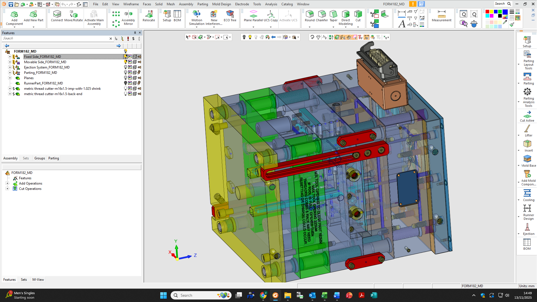This screenshot has width=537, height=302.
Task: Open the Mold Design menu
Action: (x=222, y=4)
